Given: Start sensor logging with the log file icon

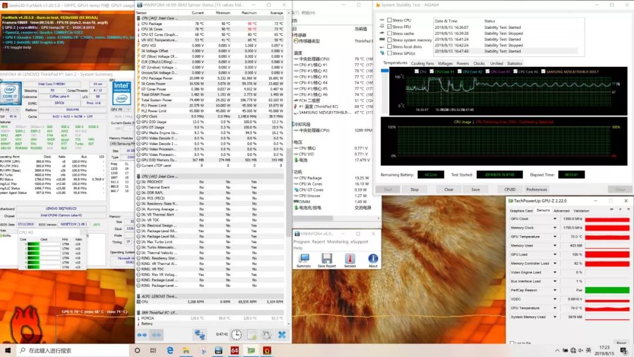Looking at the screenshot, I should (x=251, y=335).
